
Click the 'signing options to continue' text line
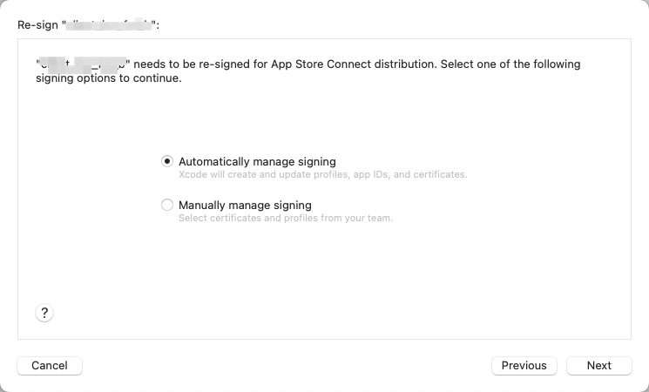tap(109, 78)
